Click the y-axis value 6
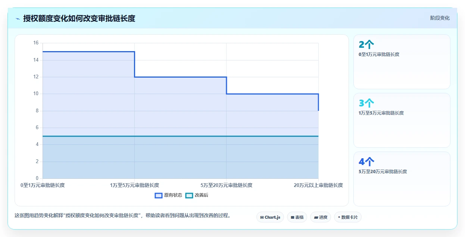The width and height of the screenshot is (465, 237). [37, 128]
